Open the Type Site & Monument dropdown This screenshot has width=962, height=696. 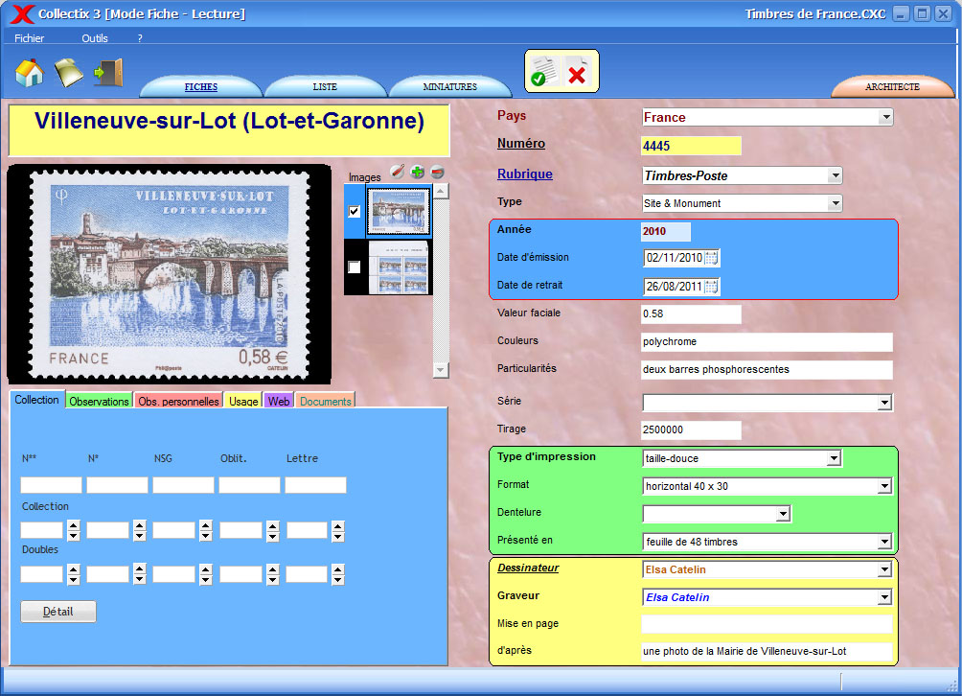(x=835, y=203)
